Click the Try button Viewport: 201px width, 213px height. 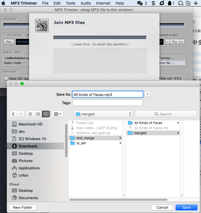[x=175, y=42]
